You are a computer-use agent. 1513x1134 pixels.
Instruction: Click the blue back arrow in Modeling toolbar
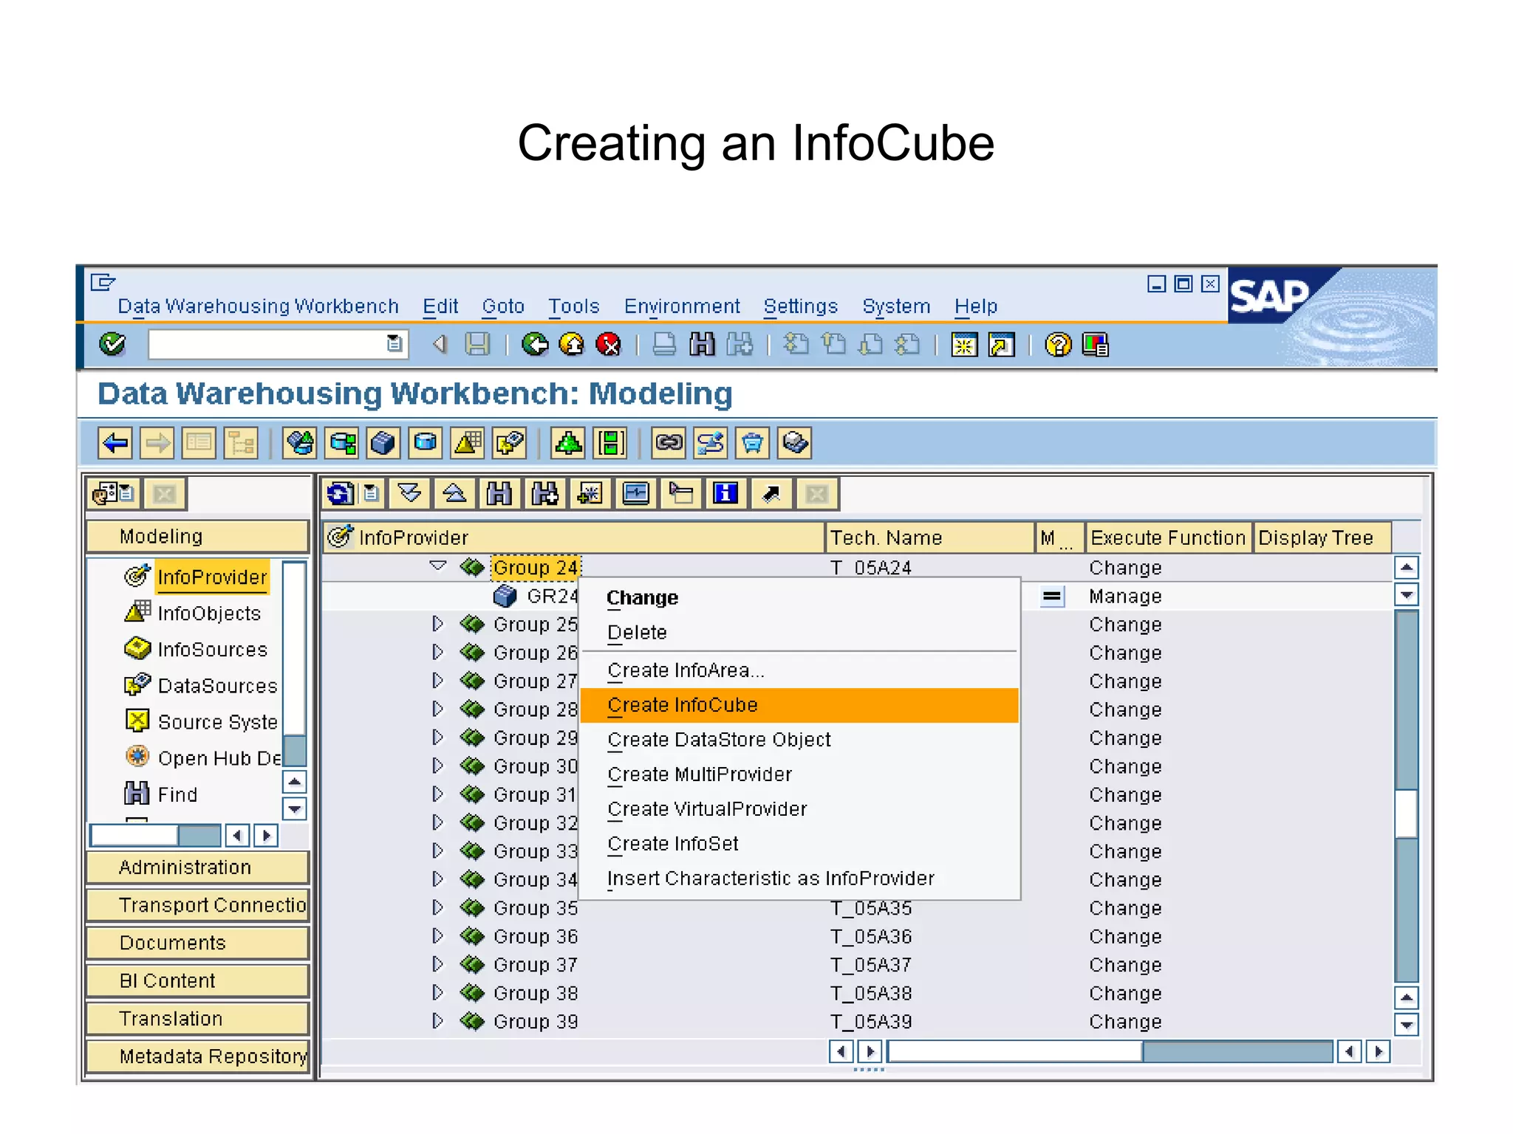pyautogui.click(x=115, y=443)
